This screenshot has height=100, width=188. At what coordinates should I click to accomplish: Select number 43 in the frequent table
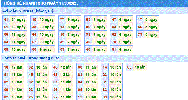55,67
